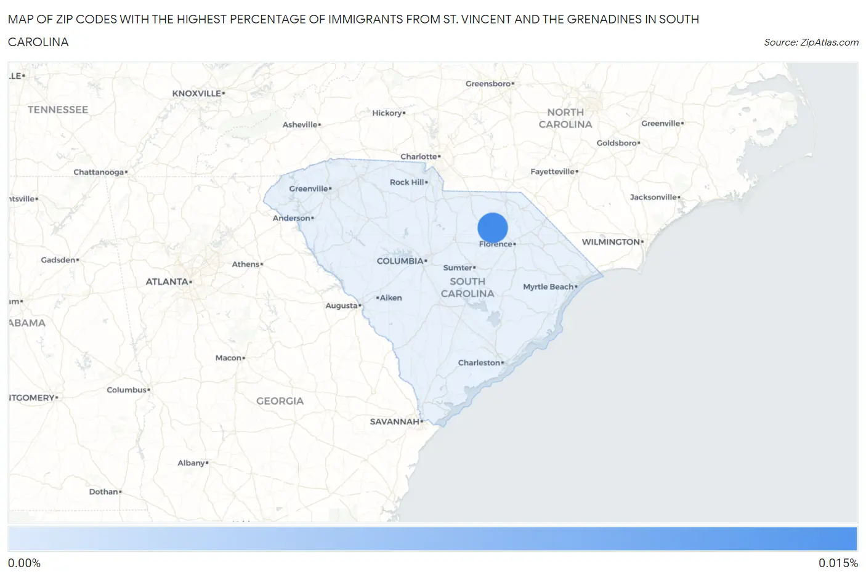The height and width of the screenshot is (577, 866).
Task: Click the Greenville label in South Carolina
Action: [x=309, y=189]
